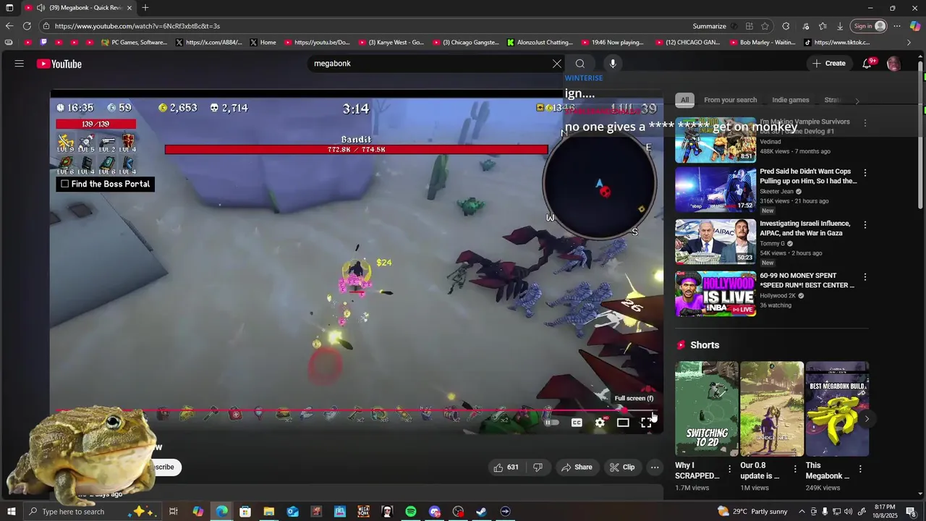Image resolution: width=926 pixels, height=521 pixels.
Task: Open the YouTube account avatar menu
Action: [x=894, y=64]
